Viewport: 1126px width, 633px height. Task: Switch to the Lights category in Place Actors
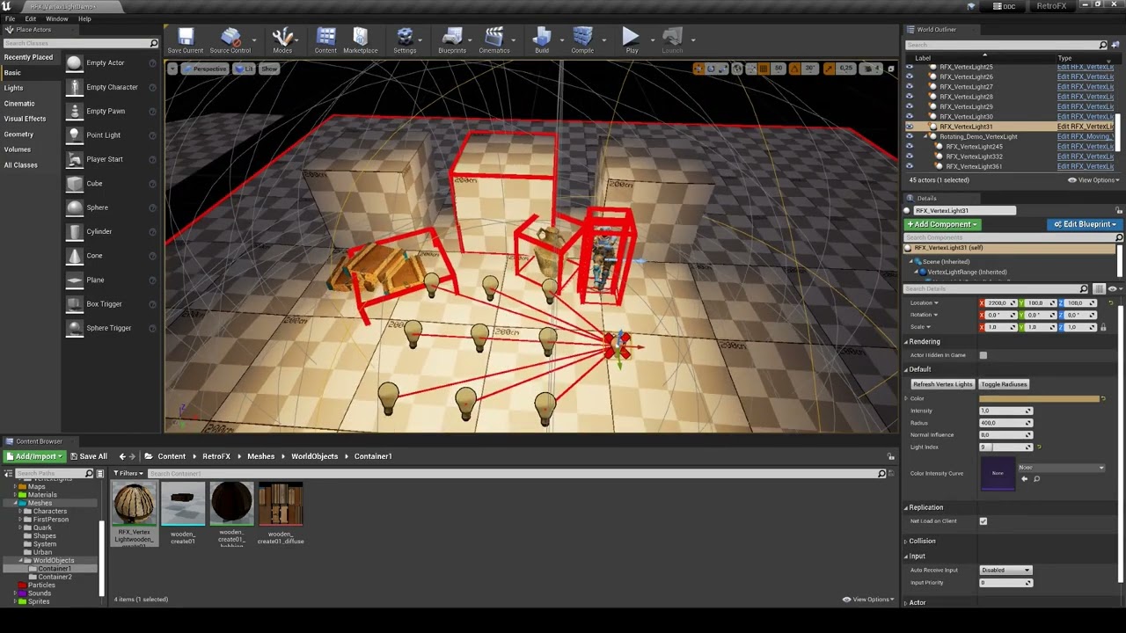pyautogui.click(x=13, y=88)
